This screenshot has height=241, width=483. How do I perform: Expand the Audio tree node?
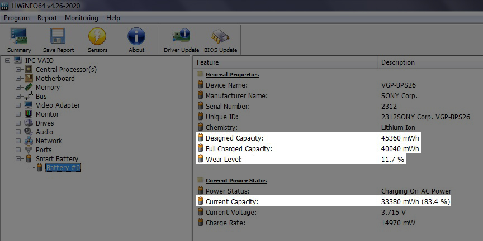click(18, 132)
